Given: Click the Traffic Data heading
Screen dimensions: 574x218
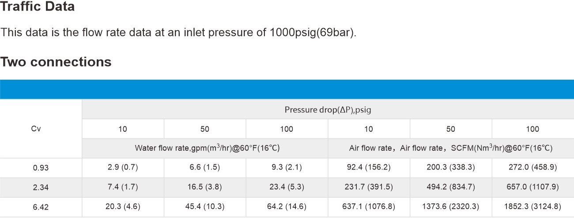Looking at the screenshot, I should click(37, 7).
